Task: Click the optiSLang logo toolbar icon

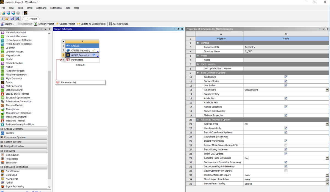Action: [x=26, y=13]
